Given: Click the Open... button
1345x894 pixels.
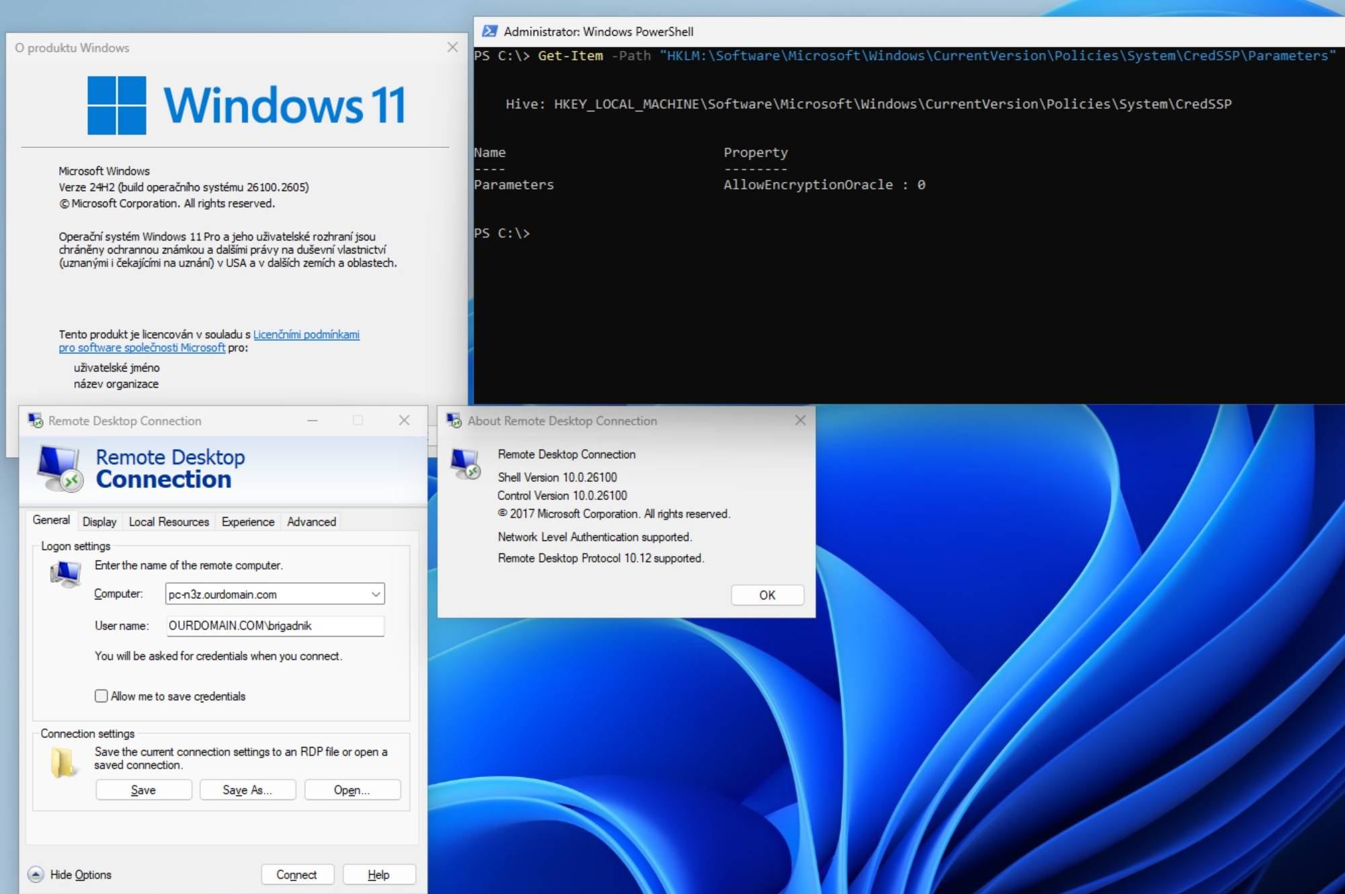Looking at the screenshot, I should [352, 790].
